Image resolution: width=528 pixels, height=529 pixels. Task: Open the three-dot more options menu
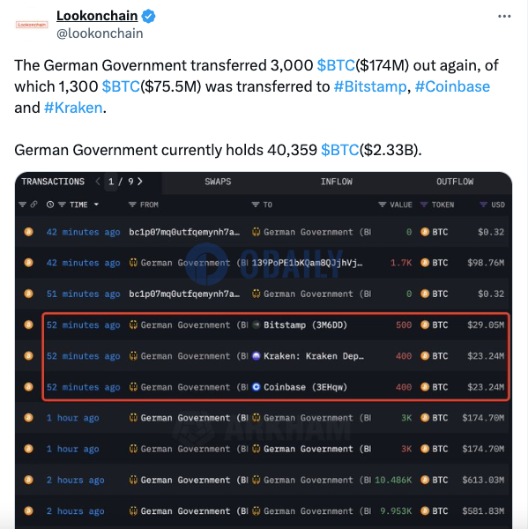pyautogui.click(x=504, y=16)
